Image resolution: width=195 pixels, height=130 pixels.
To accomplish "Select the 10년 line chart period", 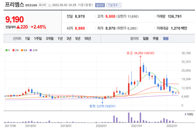I will point(87,39).
